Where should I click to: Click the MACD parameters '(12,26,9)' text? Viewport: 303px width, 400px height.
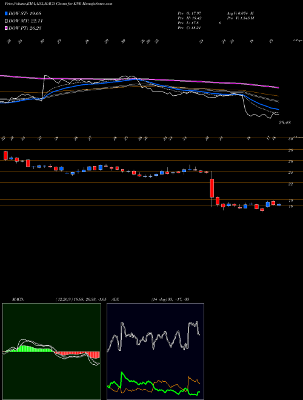65,299
